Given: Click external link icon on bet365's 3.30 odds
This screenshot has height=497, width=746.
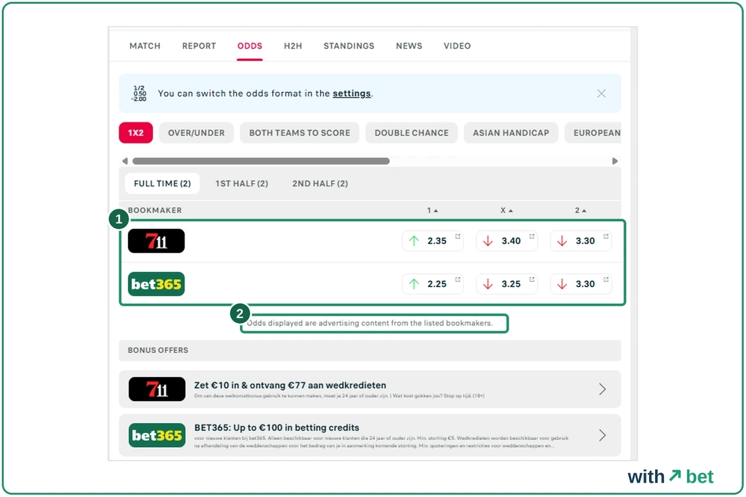Looking at the screenshot, I should point(606,279).
